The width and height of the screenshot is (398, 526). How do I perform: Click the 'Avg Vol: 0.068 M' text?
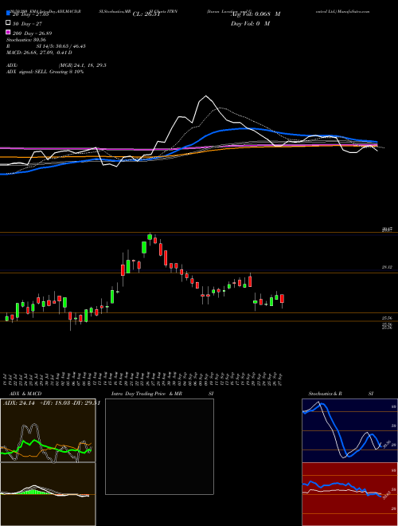tap(256, 14)
